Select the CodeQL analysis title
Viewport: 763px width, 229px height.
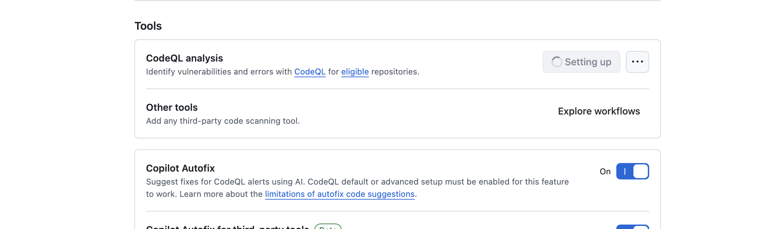[184, 58]
